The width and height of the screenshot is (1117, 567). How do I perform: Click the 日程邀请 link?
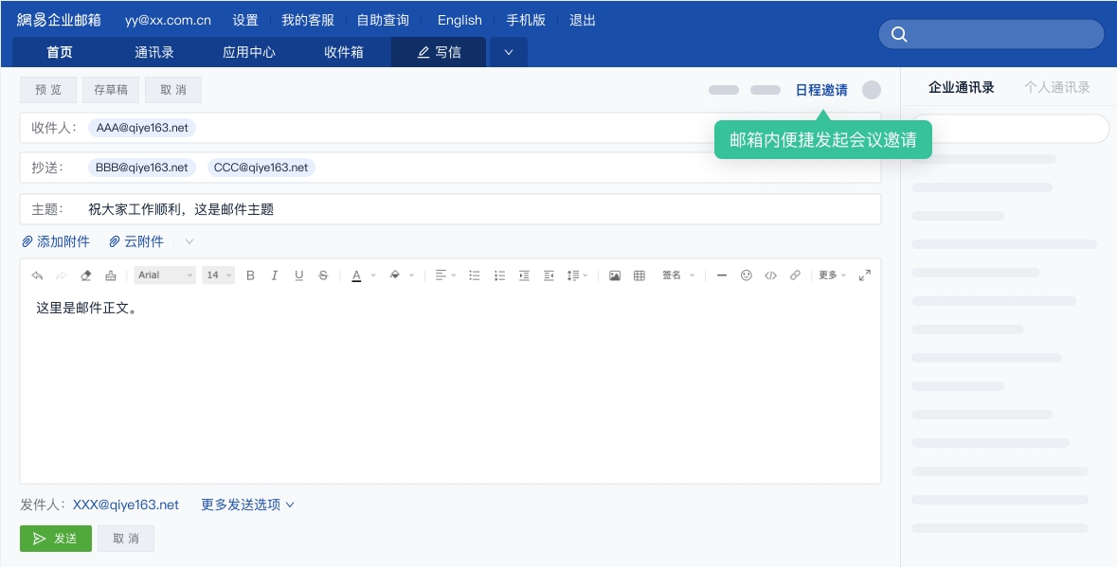(x=821, y=90)
